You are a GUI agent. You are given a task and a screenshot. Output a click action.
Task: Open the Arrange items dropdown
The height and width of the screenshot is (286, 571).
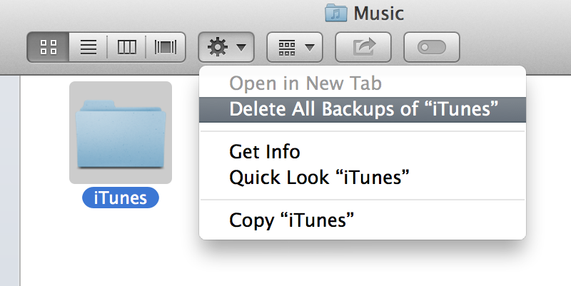pyautogui.click(x=295, y=47)
